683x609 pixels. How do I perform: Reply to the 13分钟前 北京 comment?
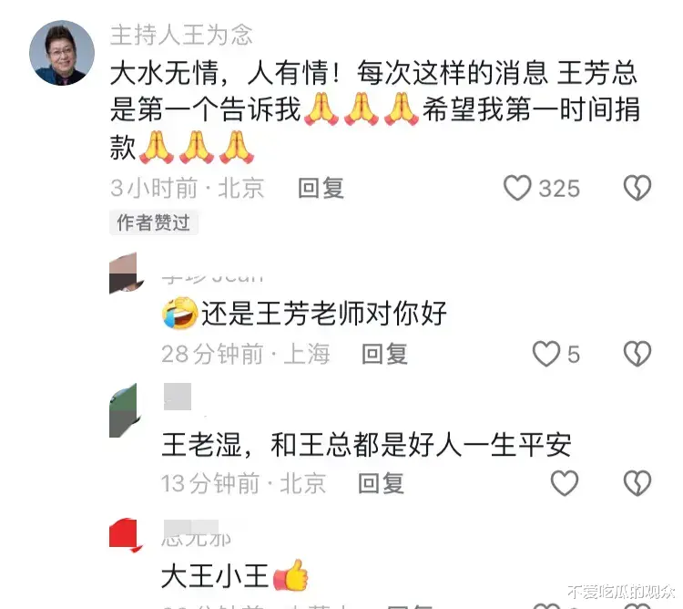[x=381, y=483]
